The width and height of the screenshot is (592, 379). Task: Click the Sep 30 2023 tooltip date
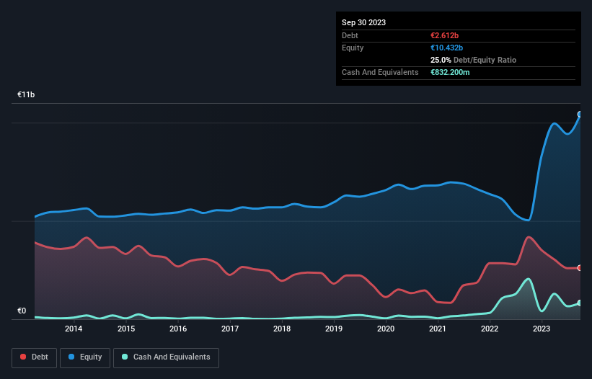coord(363,22)
